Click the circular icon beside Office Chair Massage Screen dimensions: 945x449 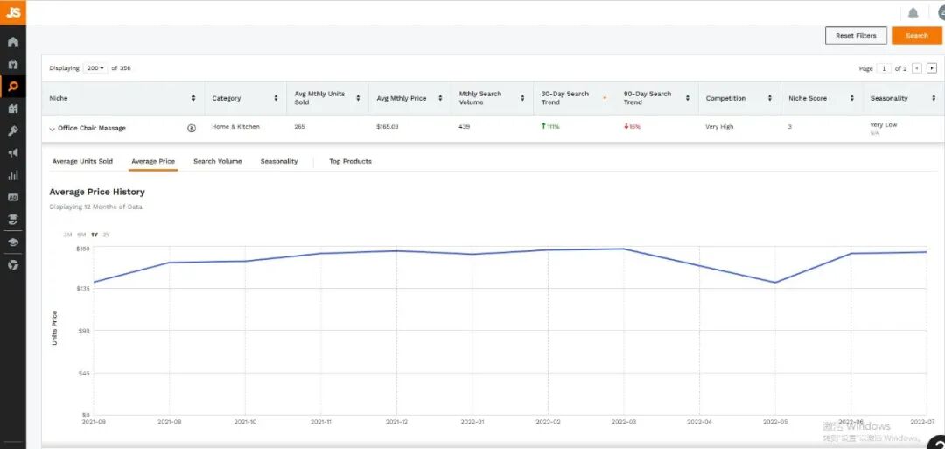tap(192, 128)
